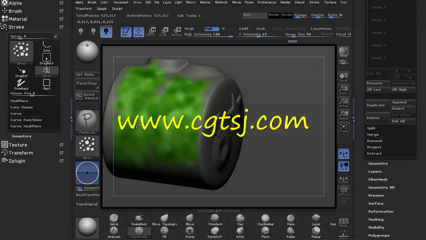This screenshot has height=240, width=426.
Task: Click the Rename button
Action: pos(378,83)
